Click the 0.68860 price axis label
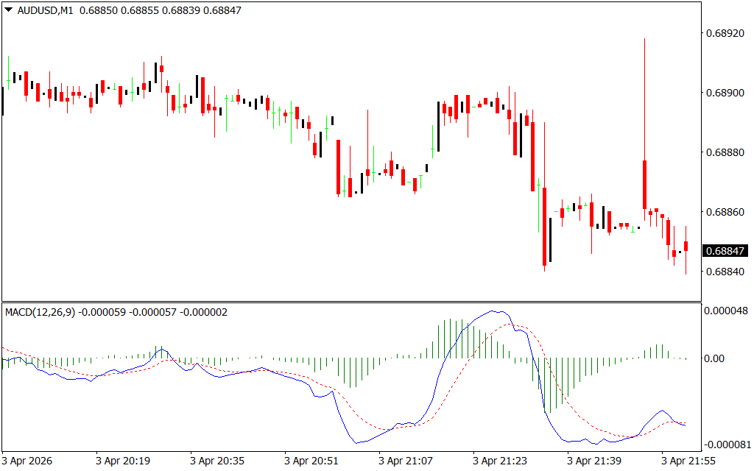The width and height of the screenshot is (754, 471). click(726, 212)
